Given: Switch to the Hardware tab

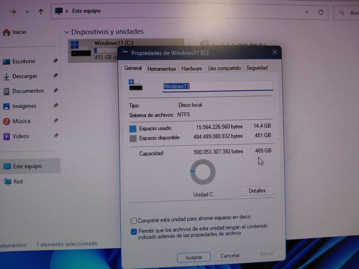Looking at the screenshot, I should 192,69.
